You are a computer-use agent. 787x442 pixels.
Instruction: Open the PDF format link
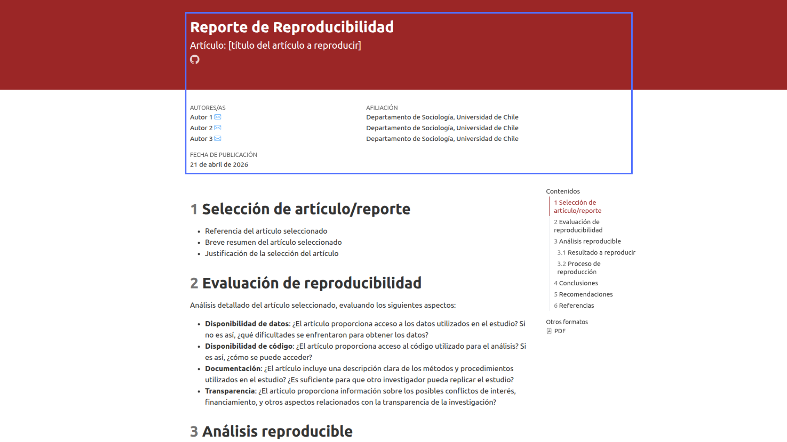(560, 331)
